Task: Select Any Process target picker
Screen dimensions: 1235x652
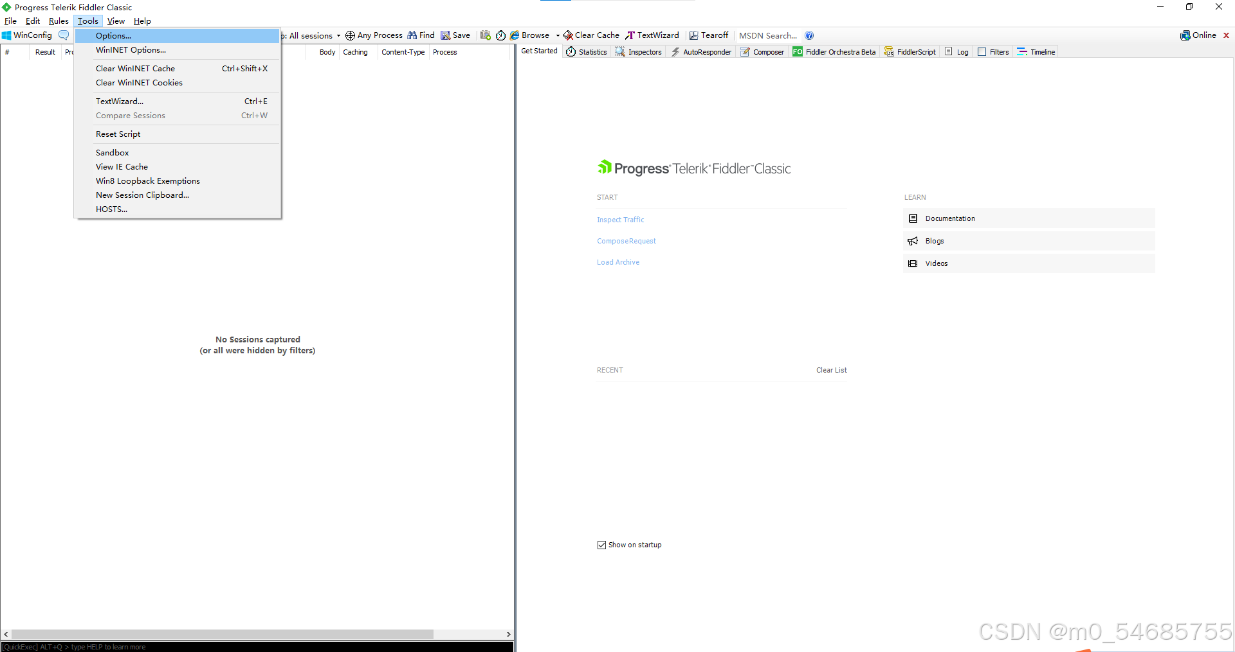Action: [374, 35]
